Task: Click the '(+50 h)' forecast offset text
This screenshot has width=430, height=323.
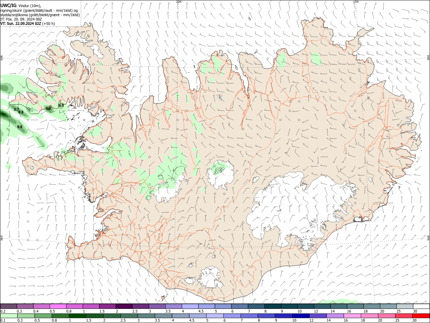Action: click(49, 24)
